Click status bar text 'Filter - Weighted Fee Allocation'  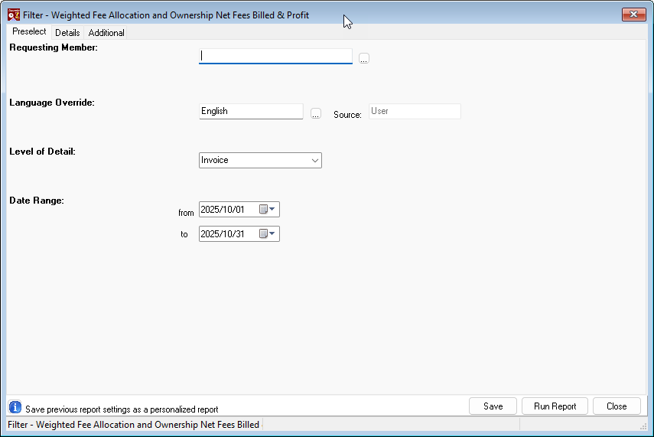click(x=133, y=425)
